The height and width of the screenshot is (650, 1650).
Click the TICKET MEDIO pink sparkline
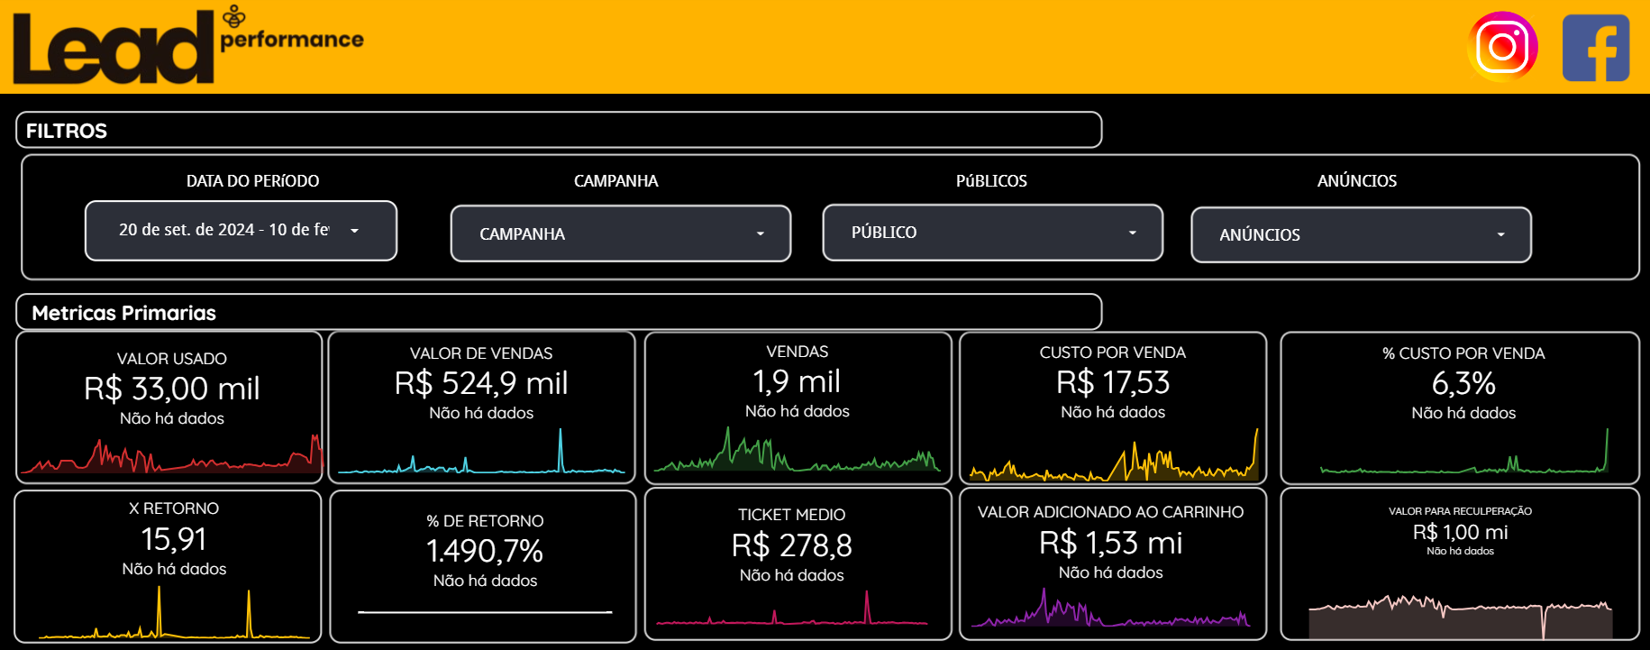[791, 614]
